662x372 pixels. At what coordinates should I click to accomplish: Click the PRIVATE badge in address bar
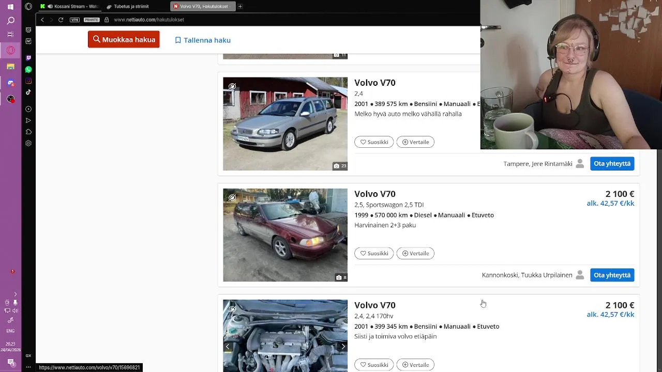point(92,20)
